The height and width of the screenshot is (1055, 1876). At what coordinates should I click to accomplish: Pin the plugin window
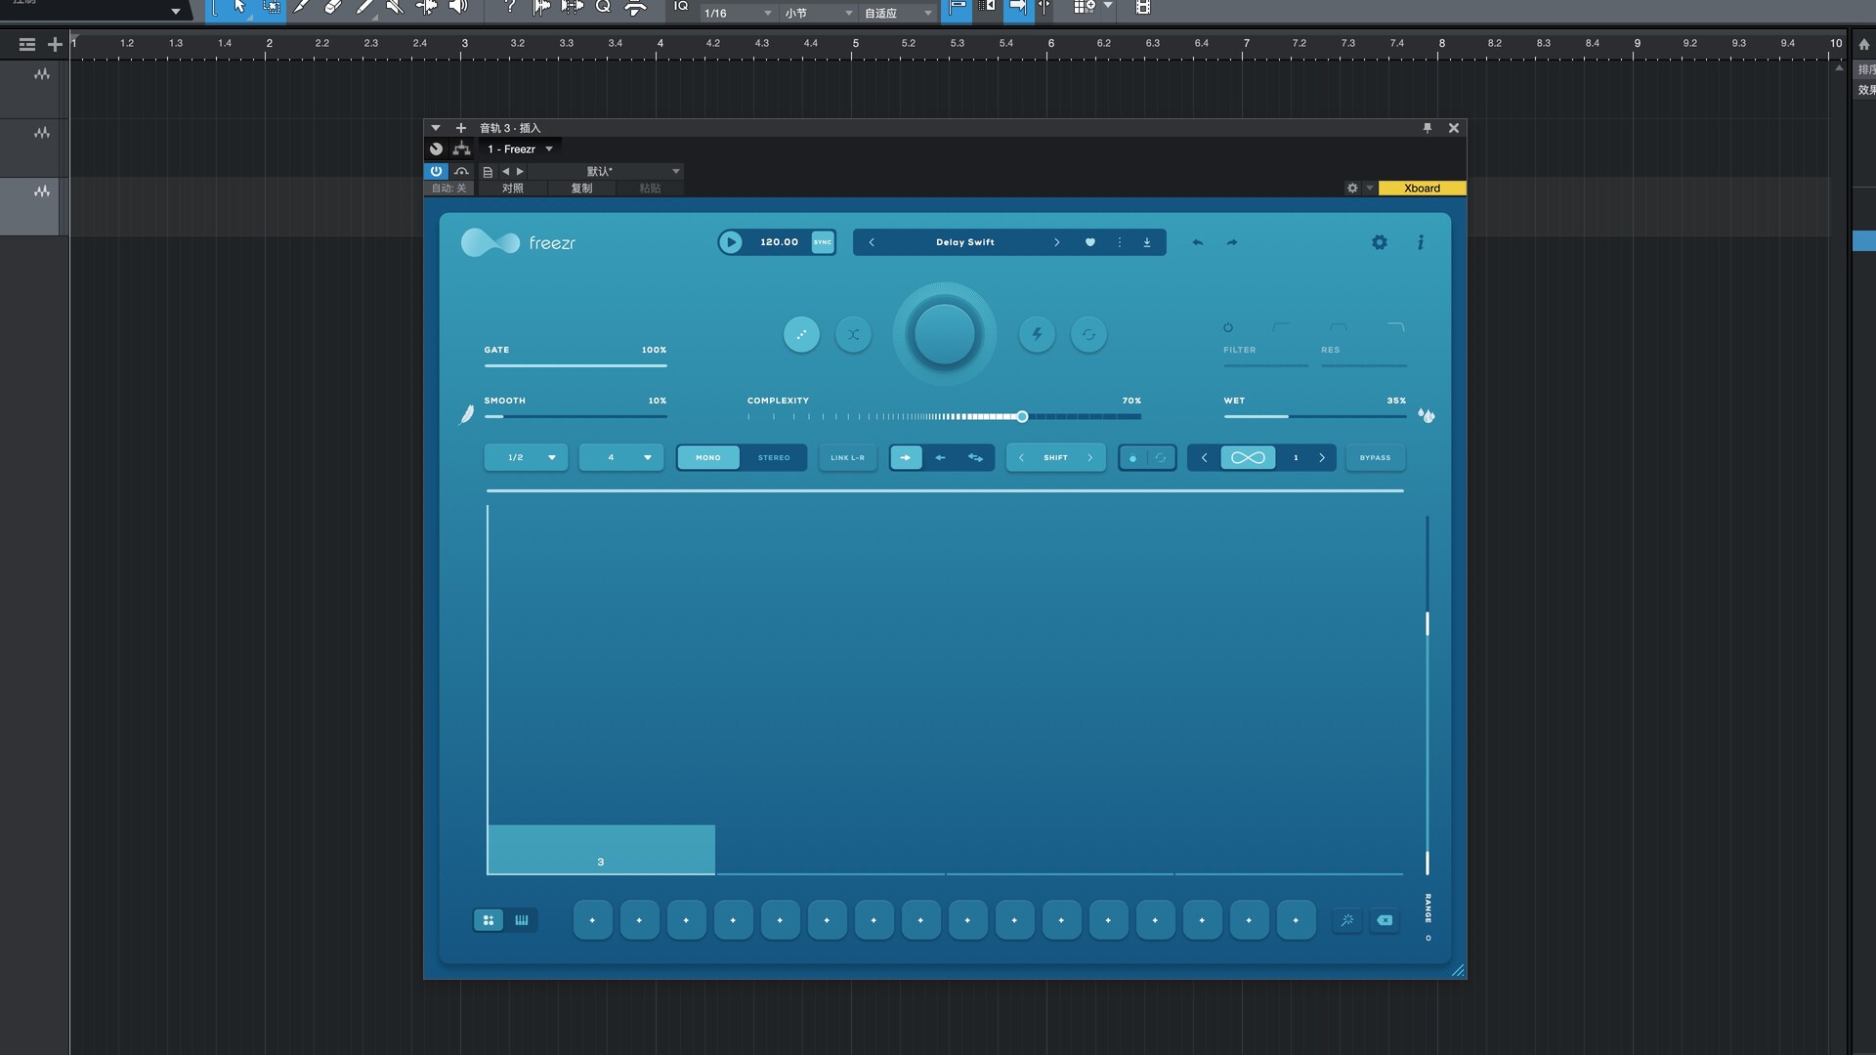(1427, 128)
